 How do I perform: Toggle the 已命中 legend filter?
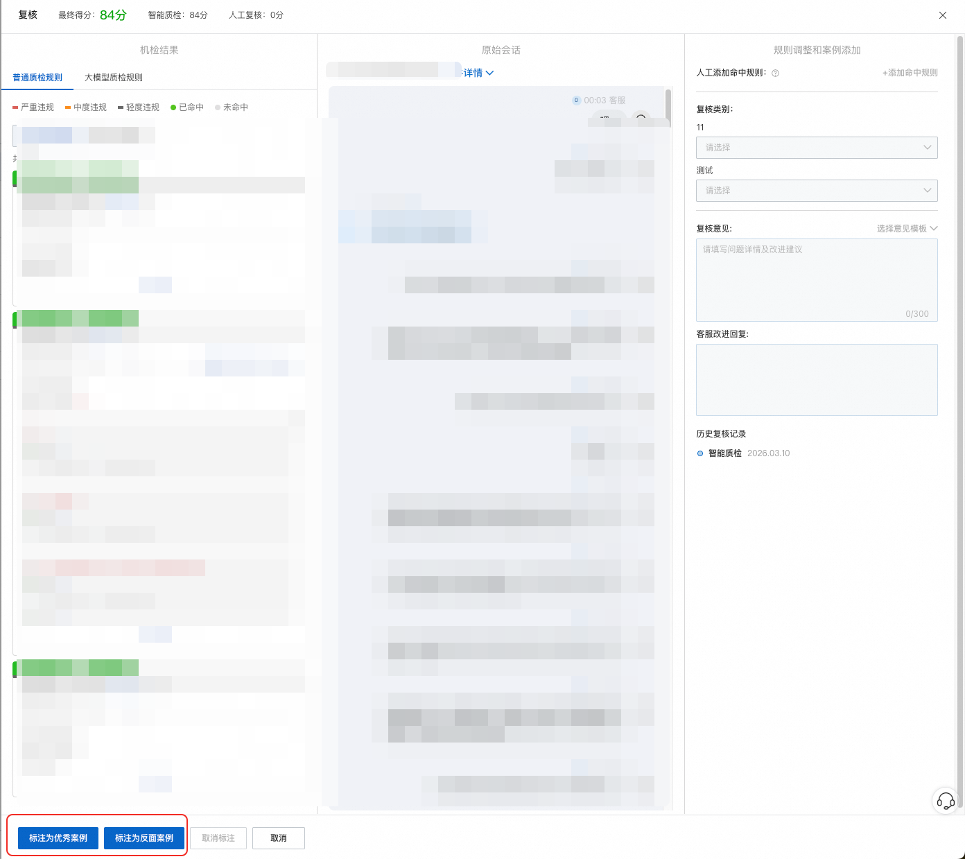point(187,107)
